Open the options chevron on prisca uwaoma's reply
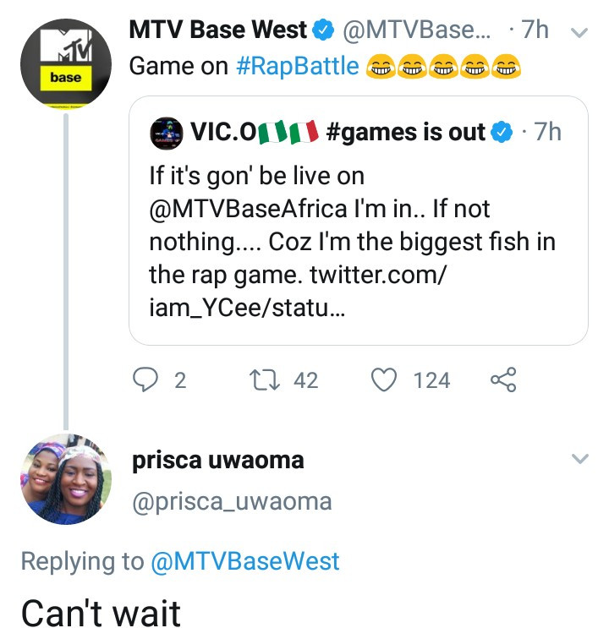Screen dimensions: 609x628 click(x=579, y=459)
